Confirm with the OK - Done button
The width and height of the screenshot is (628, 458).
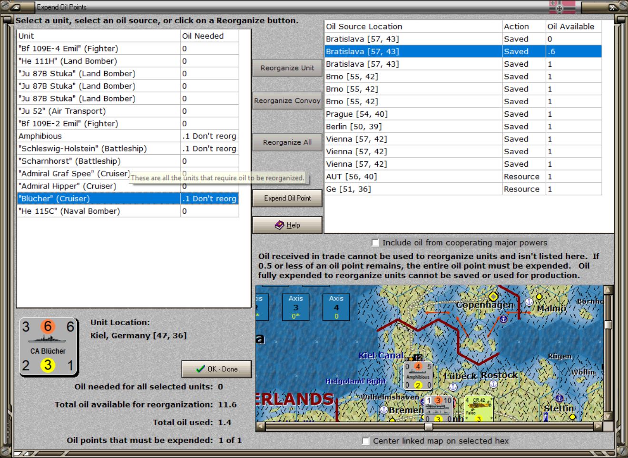point(216,369)
